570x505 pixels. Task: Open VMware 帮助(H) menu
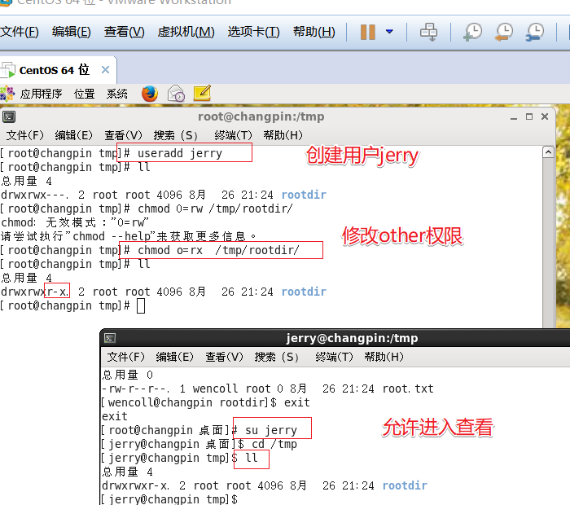(314, 32)
